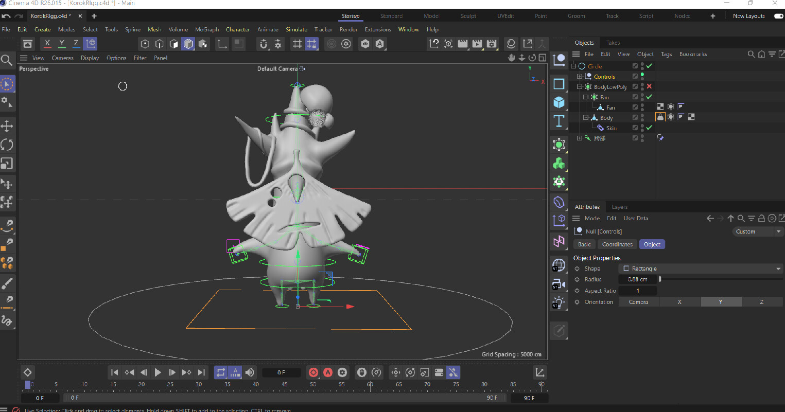This screenshot has width=785, height=412.
Task: Select the Basic attribute button
Action: point(584,244)
